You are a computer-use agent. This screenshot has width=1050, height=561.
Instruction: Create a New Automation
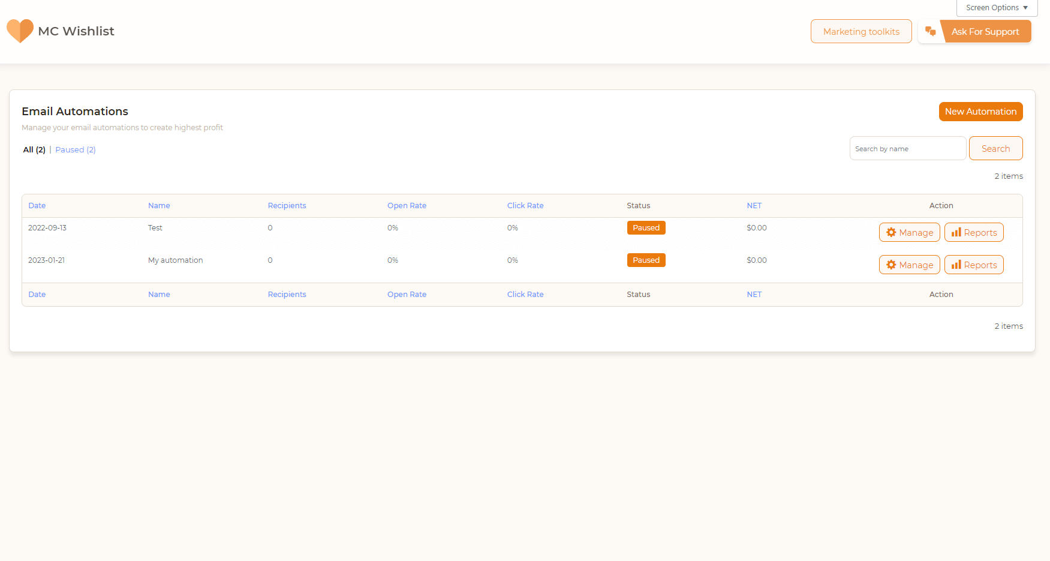pyautogui.click(x=980, y=112)
